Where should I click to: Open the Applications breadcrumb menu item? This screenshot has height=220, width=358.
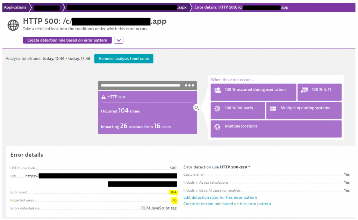[14, 7]
